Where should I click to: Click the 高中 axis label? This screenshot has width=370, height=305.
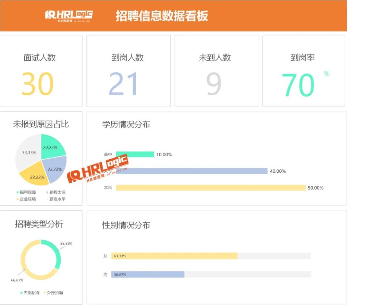pos(108,155)
